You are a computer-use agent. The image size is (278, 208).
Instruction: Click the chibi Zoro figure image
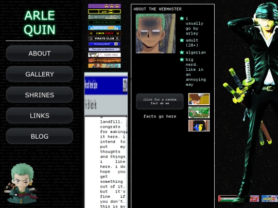[x=21, y=183]
